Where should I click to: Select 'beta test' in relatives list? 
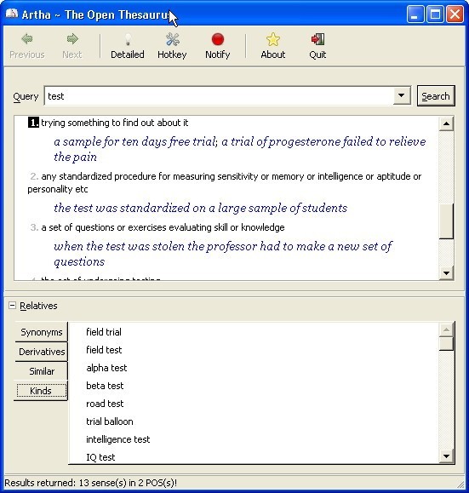click(x=105, y=386)
